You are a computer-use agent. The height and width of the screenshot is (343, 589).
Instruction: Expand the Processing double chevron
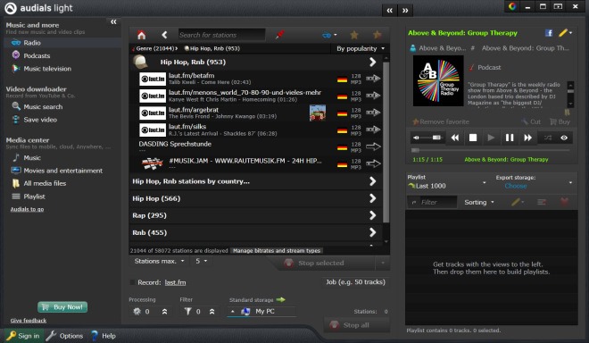(x=164, y=312)
